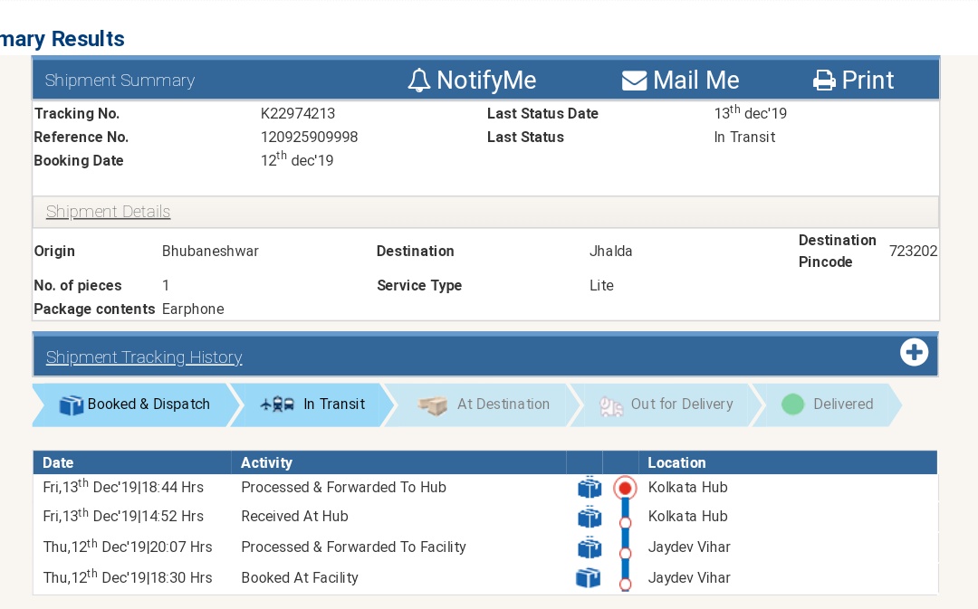978x609 pixels.
Task: Click the At Destination parcel icon
Action: 433,405
